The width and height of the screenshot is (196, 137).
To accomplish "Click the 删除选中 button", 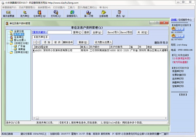I will pyautogui.click(x=68, y=42).
